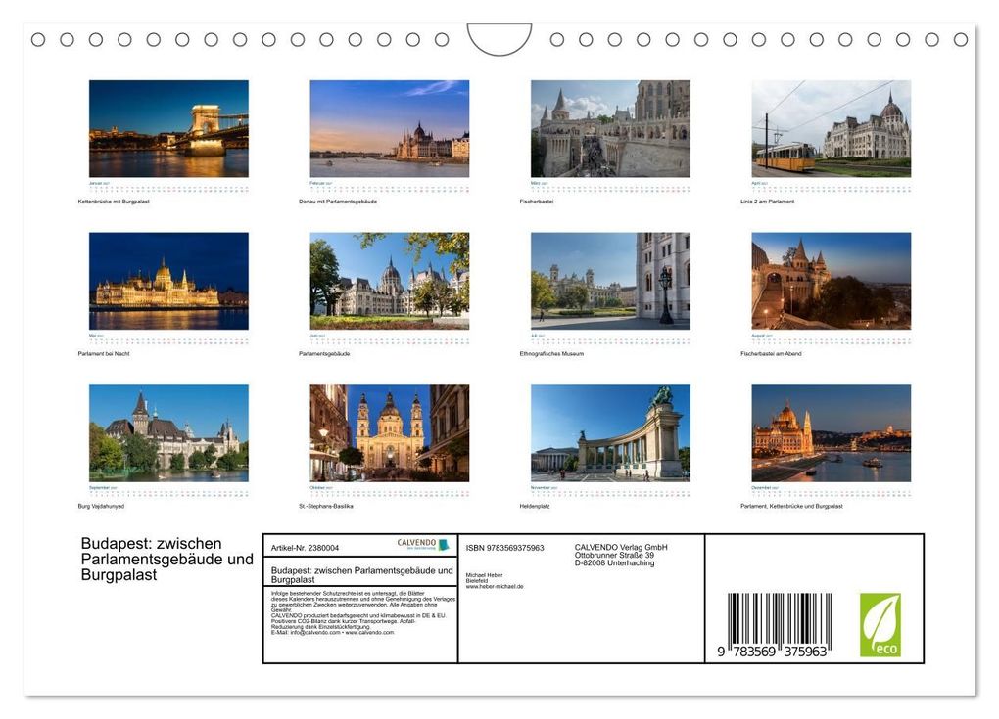The image size is (999, 719).
Task: Click the green eco leaf icon
Action: click(880, 625)
